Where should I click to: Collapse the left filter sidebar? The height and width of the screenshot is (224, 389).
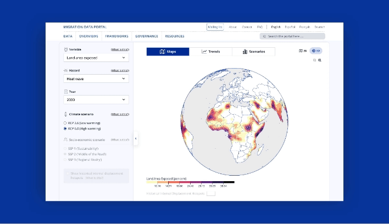pos(136,138)
